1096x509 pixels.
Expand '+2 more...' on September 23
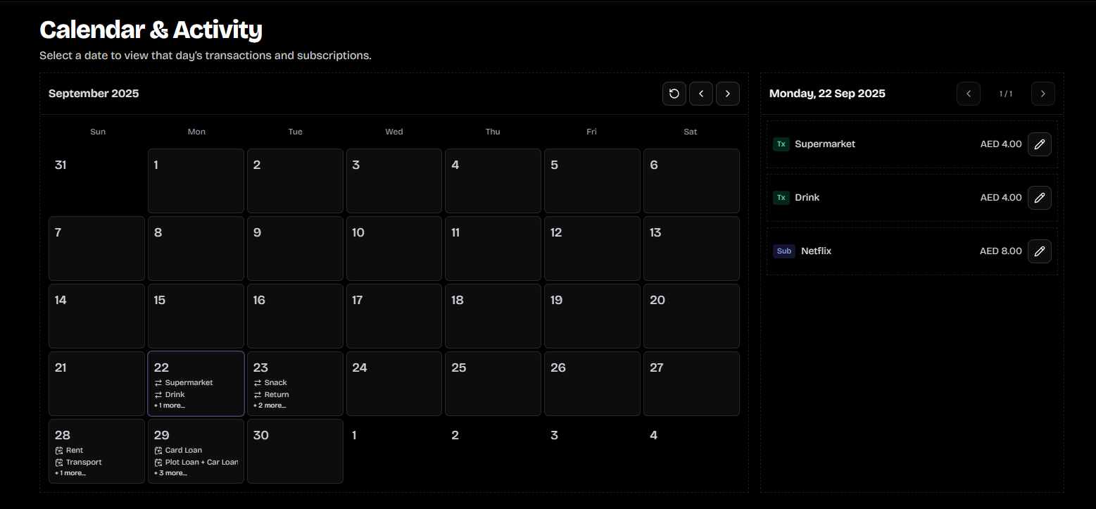click(x=269, y=405)
